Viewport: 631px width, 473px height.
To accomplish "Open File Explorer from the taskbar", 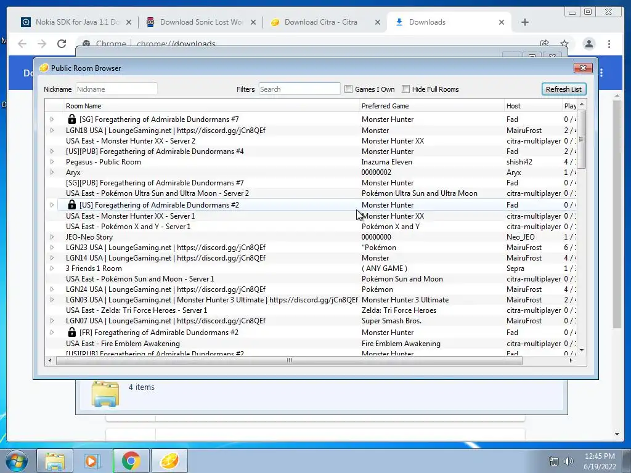I will [x=55, y=461].
